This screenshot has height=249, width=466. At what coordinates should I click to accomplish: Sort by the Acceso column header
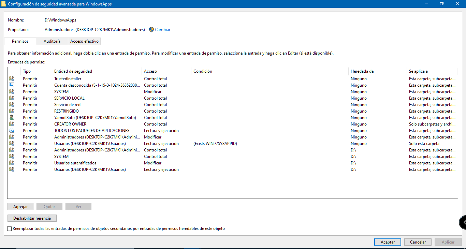(x=166, y=71)
